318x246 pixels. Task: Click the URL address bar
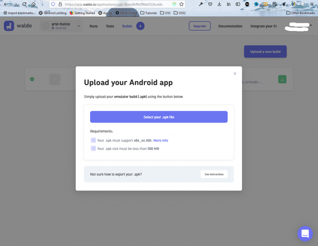pos(118,4)
